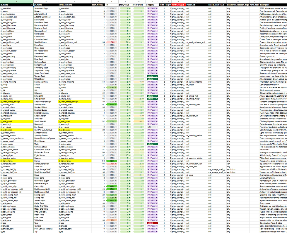
Task: Select column D header
Action: pyautogui.click(x=98, y=2)
